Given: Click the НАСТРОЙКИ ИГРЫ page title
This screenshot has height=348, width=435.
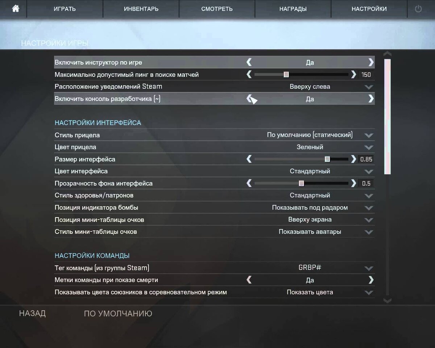Looking at the screenshot, I should [55, 43].
